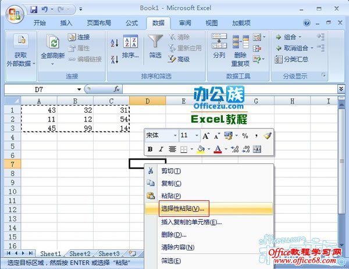Apply comma style in mini toolbar
The height and width of the screenshot is (269, 349).
(x=257, y=135)
